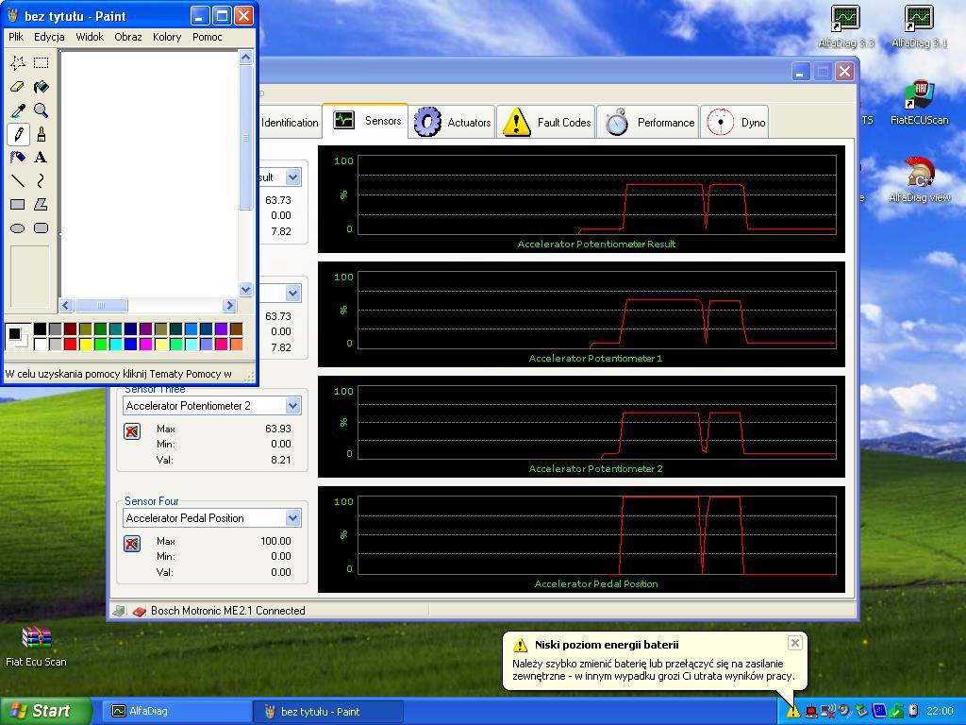Click the Safely Remove Hardware tray icon

(x=862, y=712)
